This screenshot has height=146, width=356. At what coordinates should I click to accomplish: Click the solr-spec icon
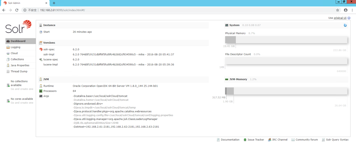(x=41, y=49)
